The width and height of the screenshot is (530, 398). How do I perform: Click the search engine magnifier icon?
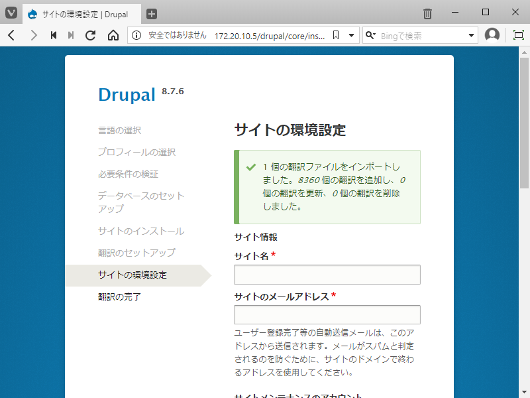point(370,35)
